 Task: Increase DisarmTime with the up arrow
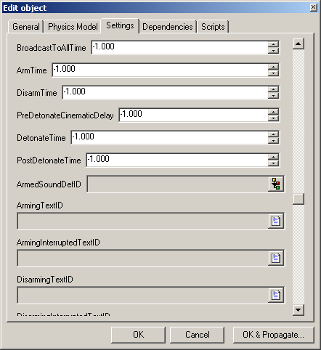pos(273,89)
